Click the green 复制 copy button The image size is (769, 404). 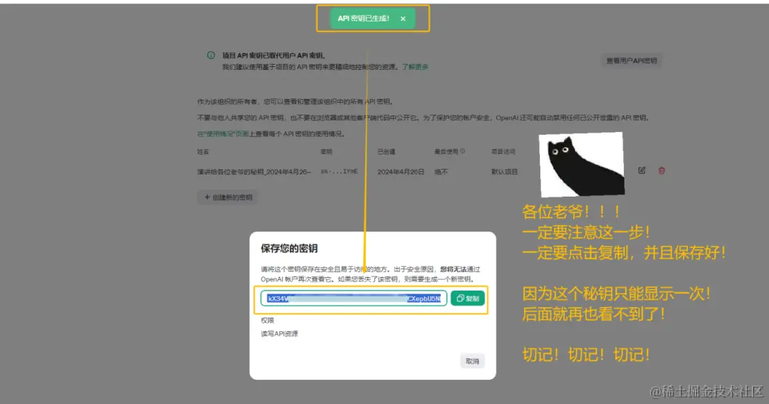(x=467, y=298)
